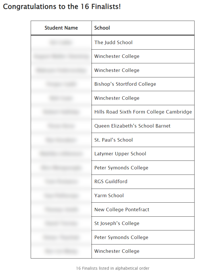Screen dimensions: 198x274
Task: Select The Judd School cell
Action: coord(143,42)
